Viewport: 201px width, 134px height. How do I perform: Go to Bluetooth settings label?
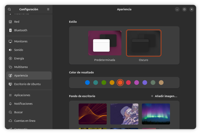21,30
